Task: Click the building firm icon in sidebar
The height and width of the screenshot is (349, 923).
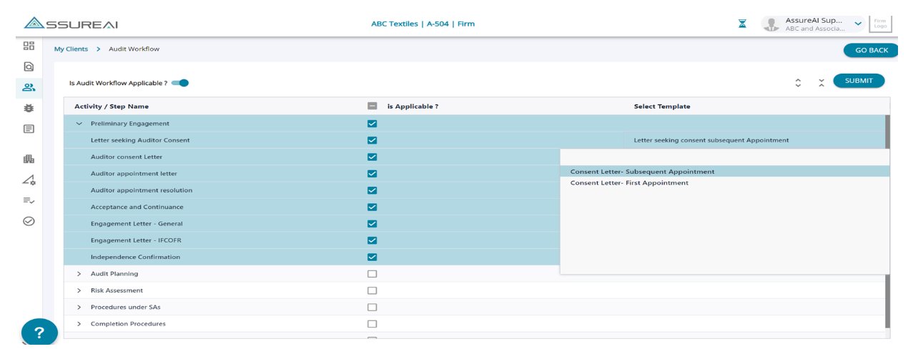Action: point(29,159)
